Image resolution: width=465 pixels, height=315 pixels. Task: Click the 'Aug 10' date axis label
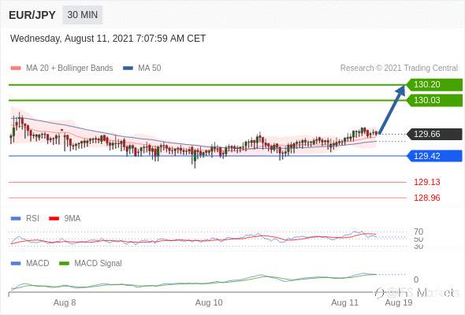pyautogui.click(x=209, y=302)
